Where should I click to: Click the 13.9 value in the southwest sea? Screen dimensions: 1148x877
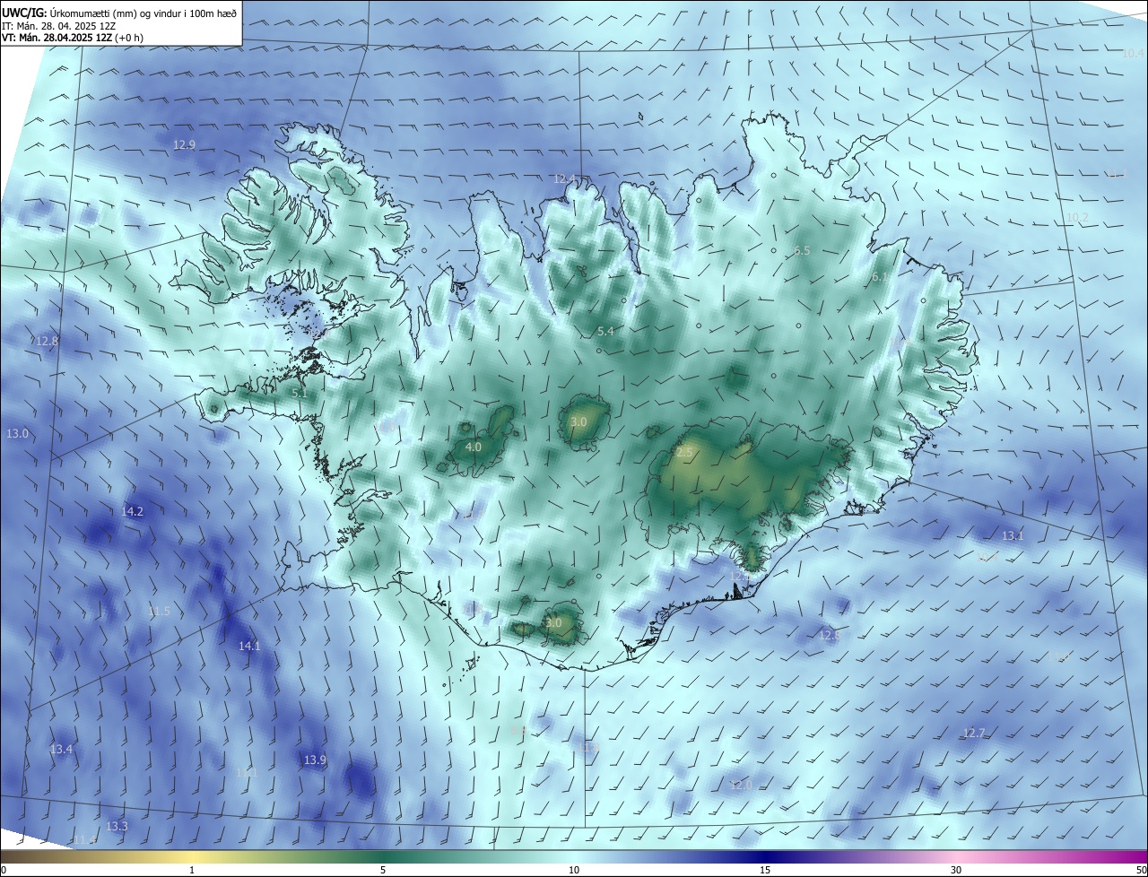(x=315, y=760)
